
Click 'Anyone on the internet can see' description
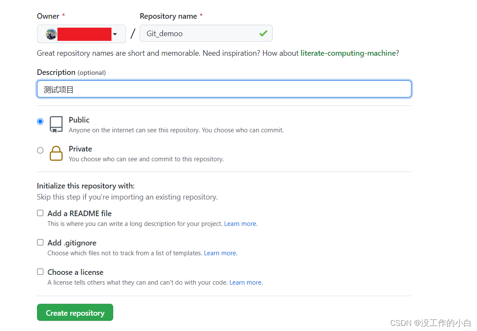tap(176, 130)
